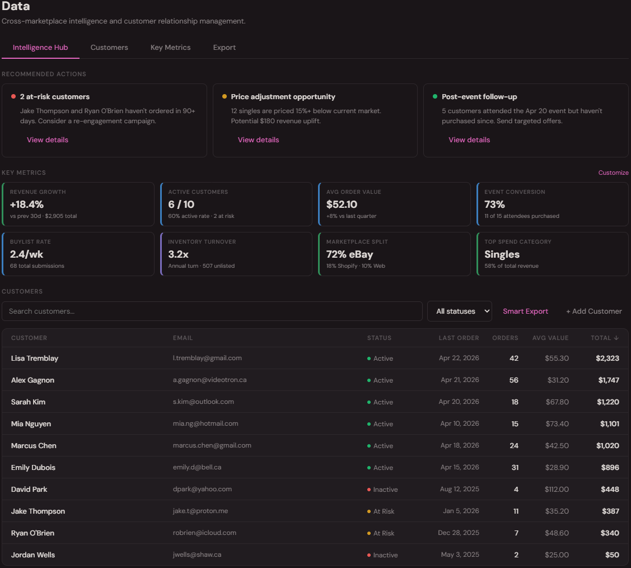Open the Inventory Turnover metric card
631x568 pixels.
(236, 254)
